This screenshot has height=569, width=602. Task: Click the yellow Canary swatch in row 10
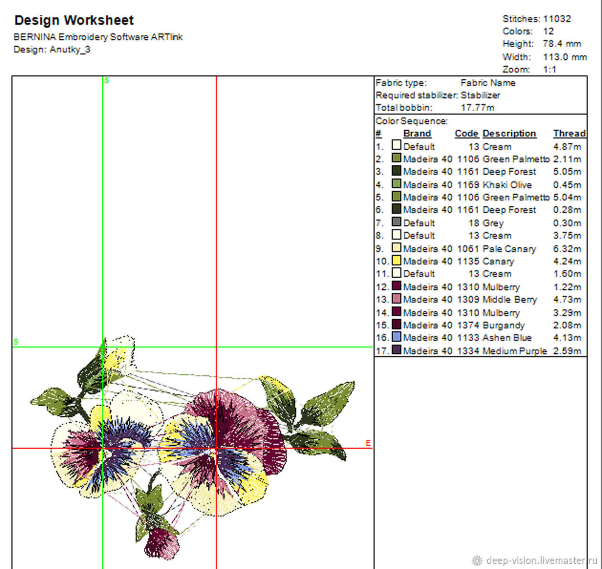(396, 260)
